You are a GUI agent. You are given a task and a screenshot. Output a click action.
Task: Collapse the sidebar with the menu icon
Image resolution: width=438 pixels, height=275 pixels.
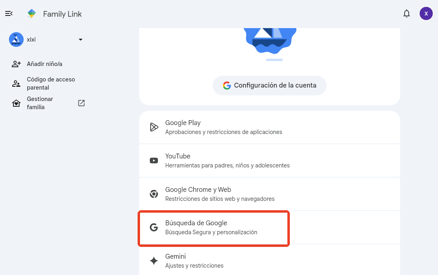[9, 13]
